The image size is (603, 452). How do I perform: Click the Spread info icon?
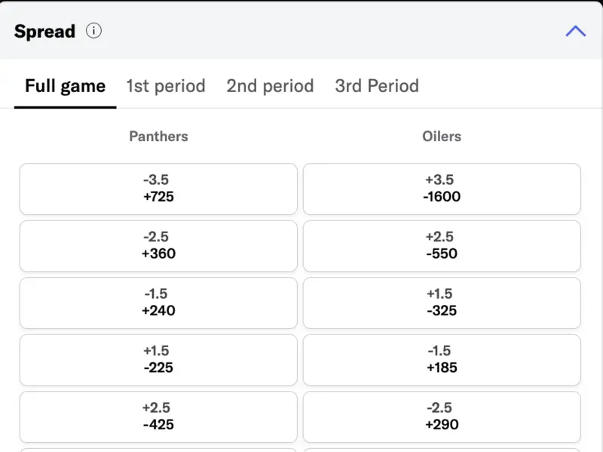[x=93, y=31]
